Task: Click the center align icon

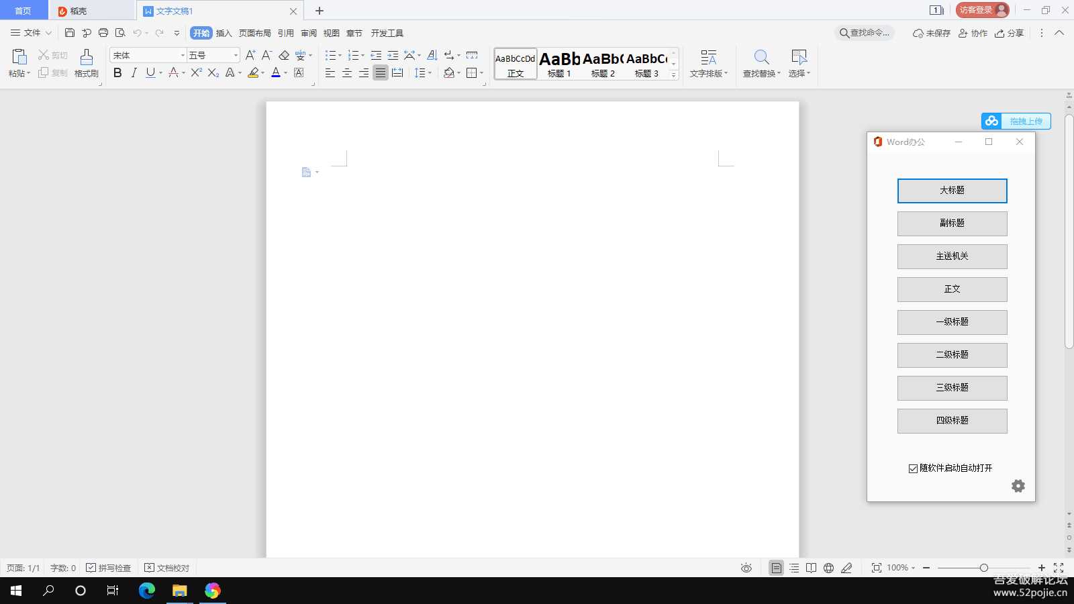Action: coord(347,73)
